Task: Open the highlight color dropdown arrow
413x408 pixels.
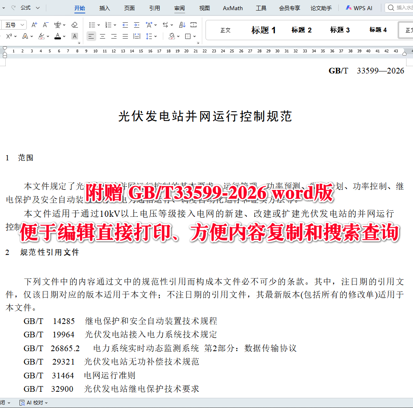Action: [x=48, y=36]
